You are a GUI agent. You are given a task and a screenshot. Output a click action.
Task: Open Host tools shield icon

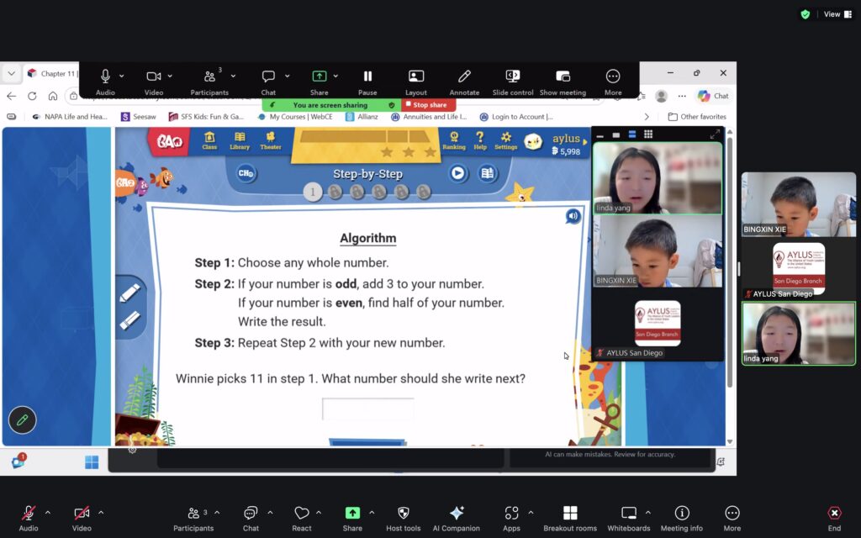[x=403, y=514]
